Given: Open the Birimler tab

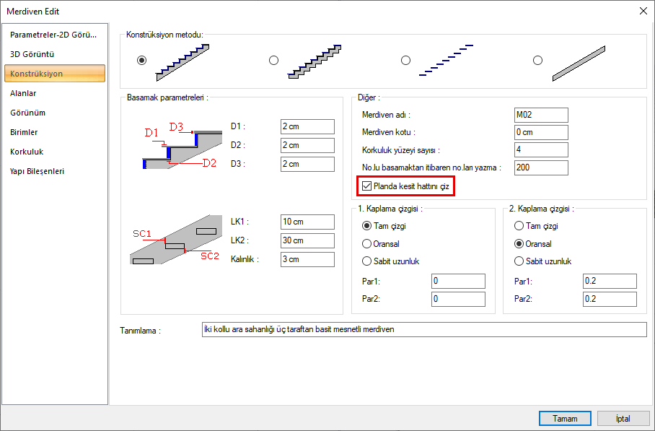Looking at the screenshot, I should (55, 132).
